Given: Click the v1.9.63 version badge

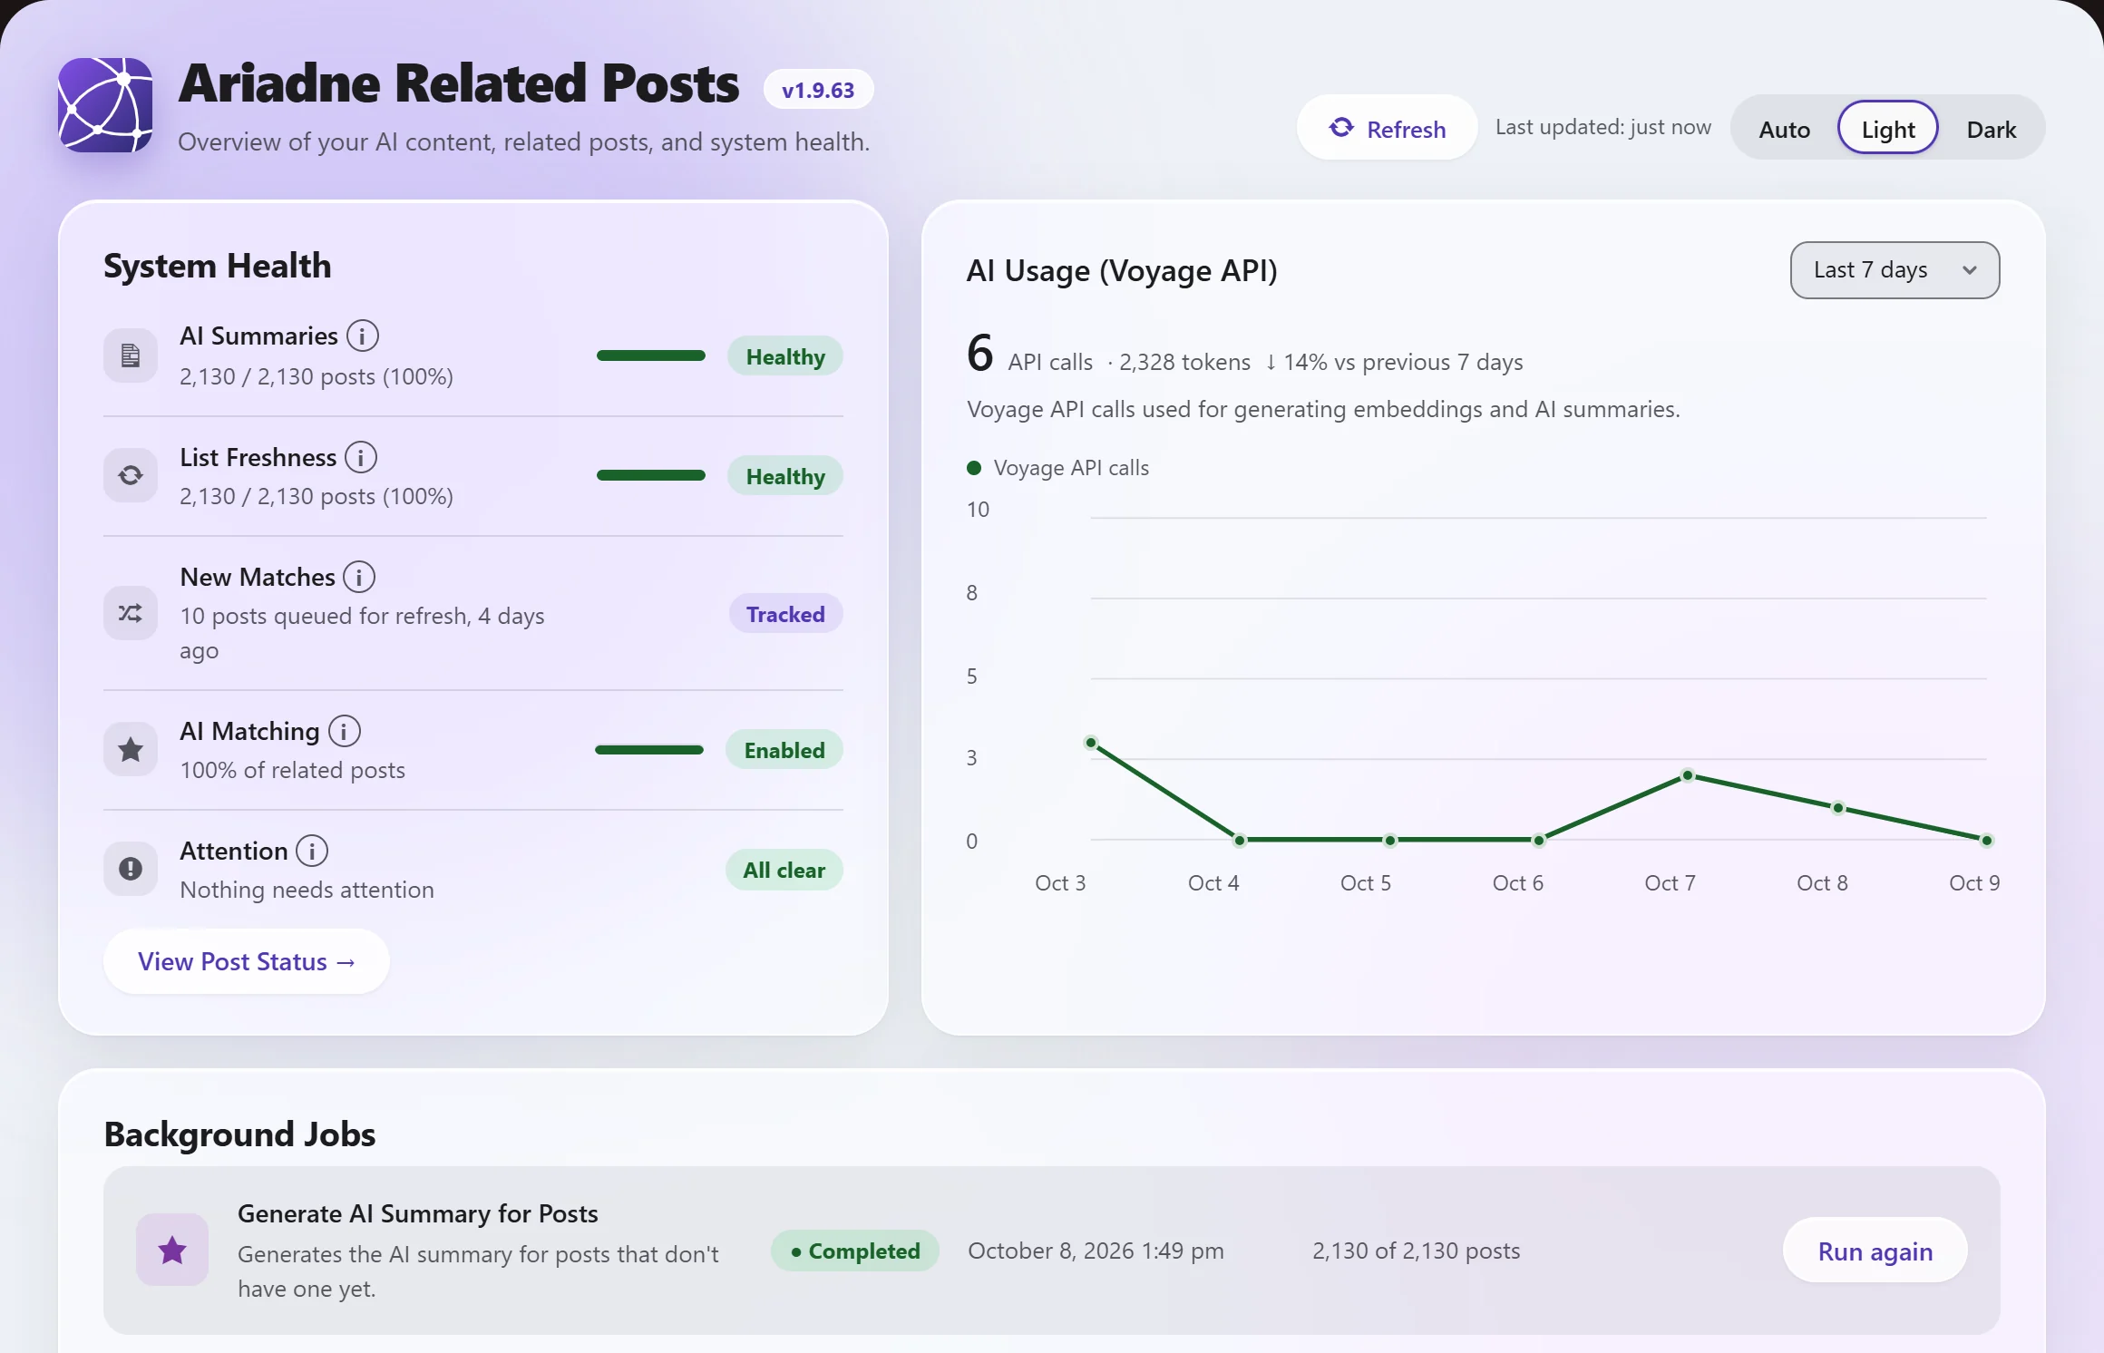Looking at the screenshot, I should (x=818, y=90).
